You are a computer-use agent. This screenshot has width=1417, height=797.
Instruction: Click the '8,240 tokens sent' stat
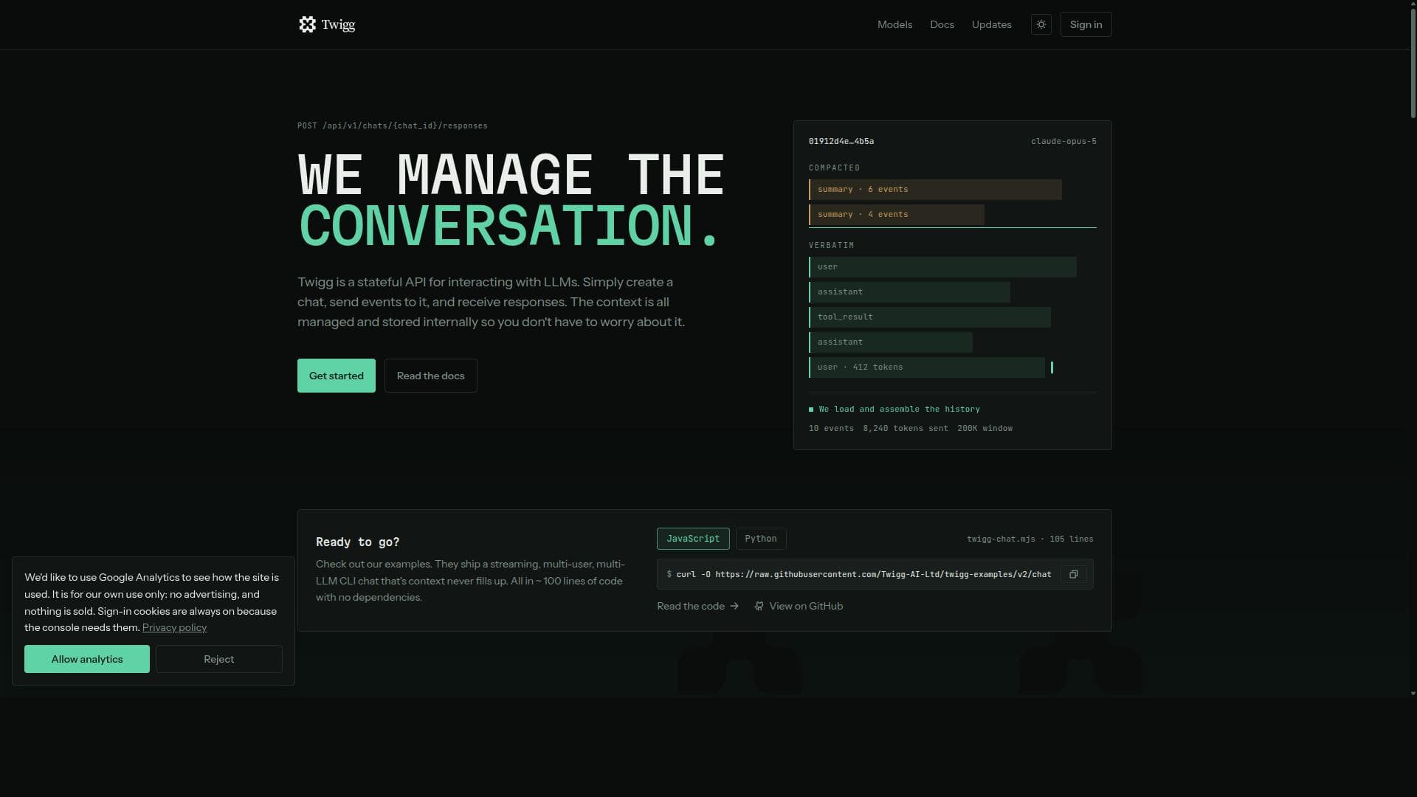[906, 428]
